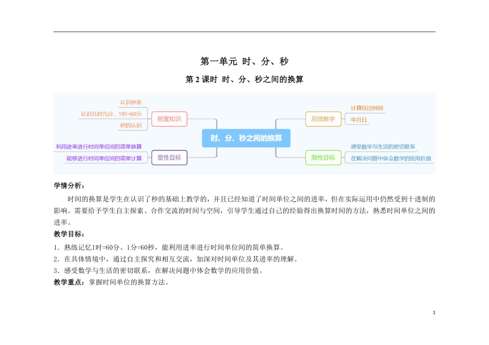Screen dimensions: 489x345
Task: Click the 认识几时几分，1时=60分 branch
Action: click(111, 114)
